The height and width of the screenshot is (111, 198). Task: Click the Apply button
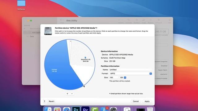(x=147, y=101)
